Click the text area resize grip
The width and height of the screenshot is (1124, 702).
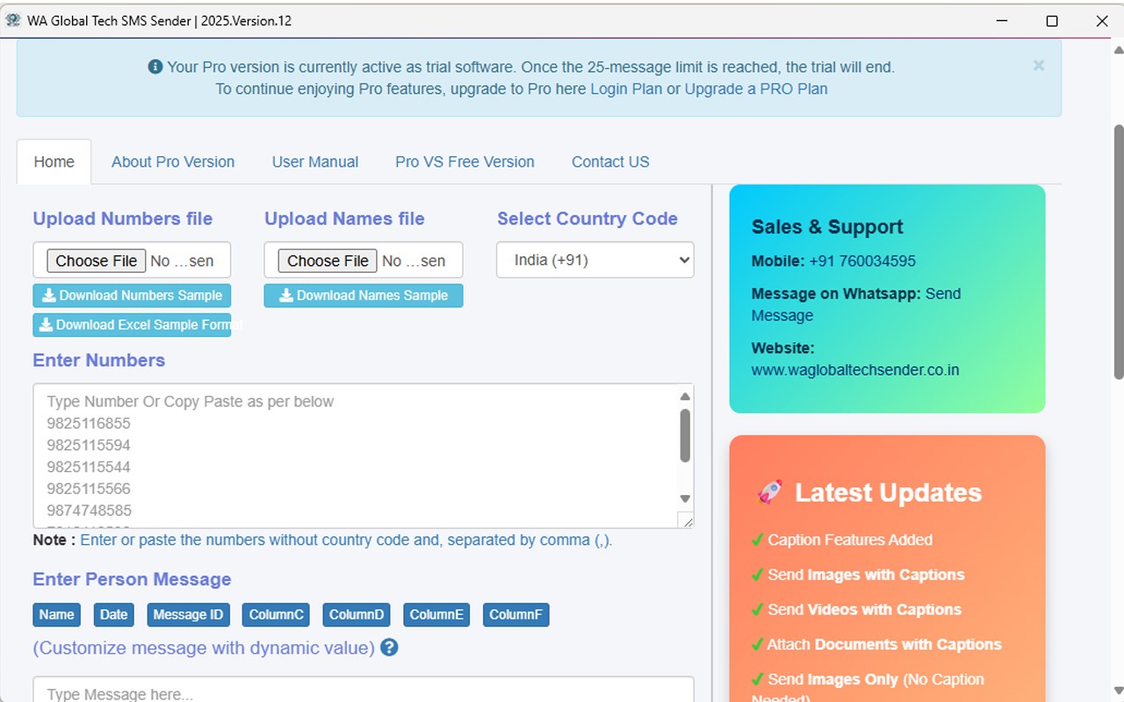pyautogui.click(x=687, y=521)
